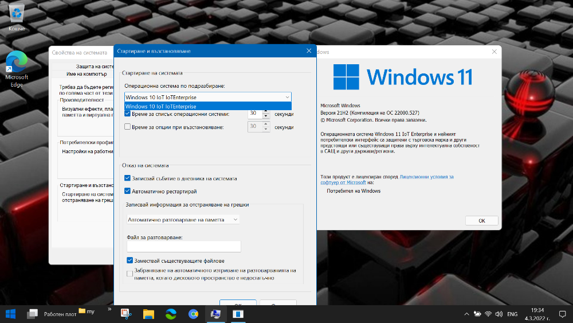Show hidden tray icons chevron
This screenshot has width=573, height=323.
click(466, 314)
